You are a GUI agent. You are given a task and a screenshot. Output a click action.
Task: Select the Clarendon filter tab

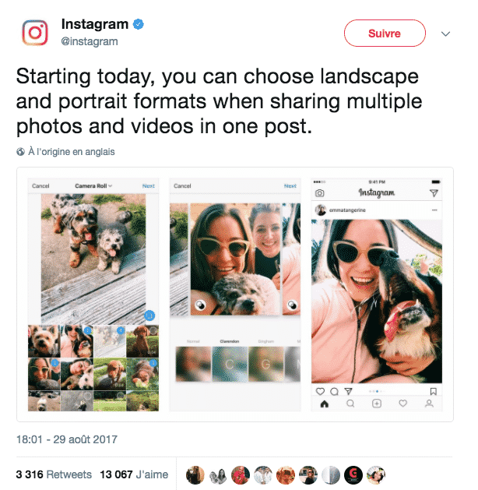230,341
